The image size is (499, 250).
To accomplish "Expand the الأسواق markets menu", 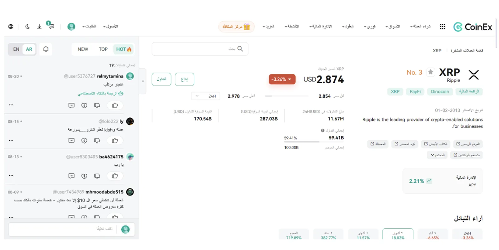I will [393, 26].
